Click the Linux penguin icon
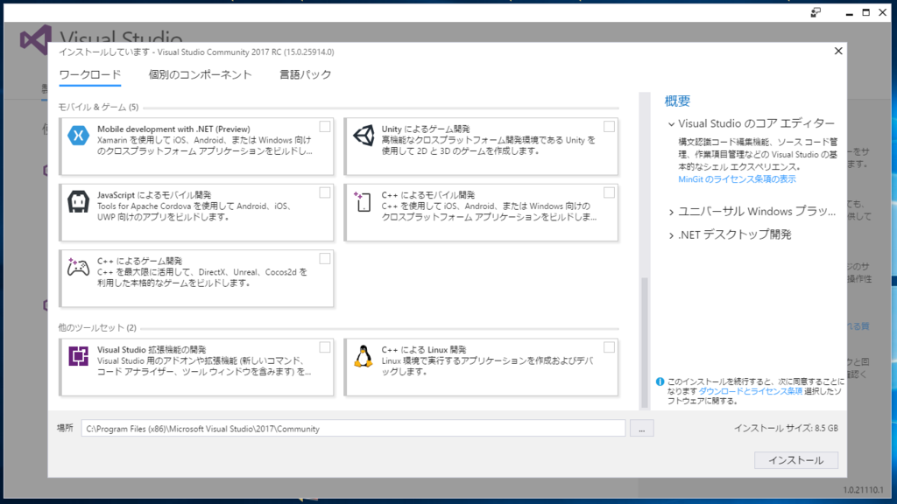The height and width of the screenshot is (504, 897). point(364,356)
